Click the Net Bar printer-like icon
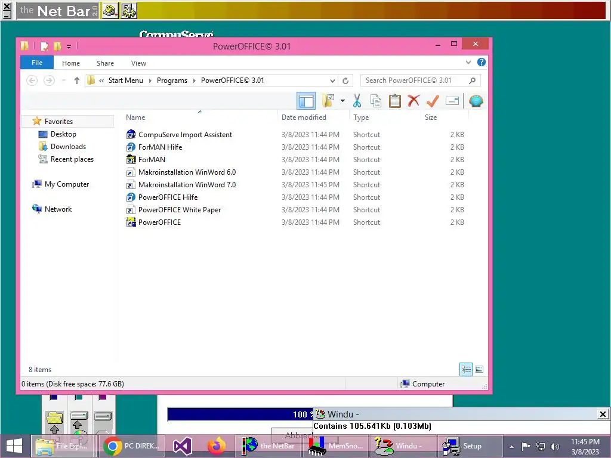The height and width of the screenshot is (458, 611). pyautogui.click(x=110, y=11)
